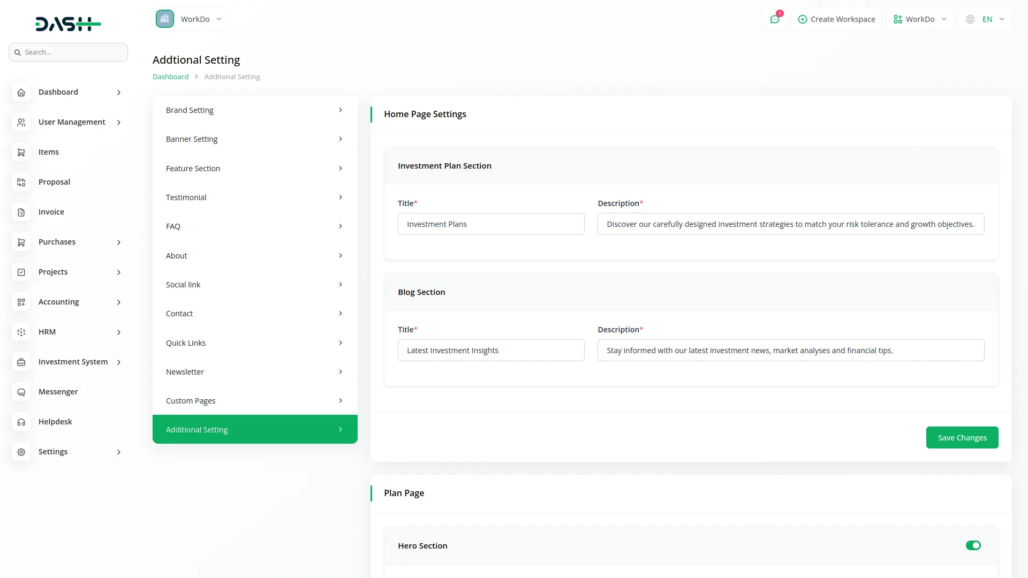Click the Save Changes button
The image size is (1028, 578).
coord(962,438)
